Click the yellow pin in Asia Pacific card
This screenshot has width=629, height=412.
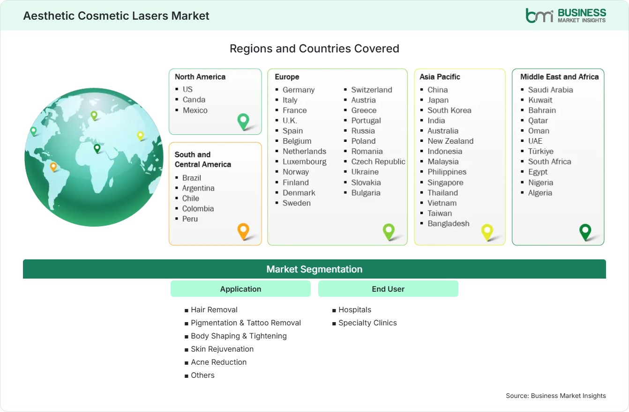click(487, 232)
